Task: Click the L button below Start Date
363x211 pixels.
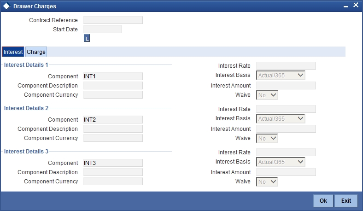Action: pyautogui.click(x=87, y=38)
